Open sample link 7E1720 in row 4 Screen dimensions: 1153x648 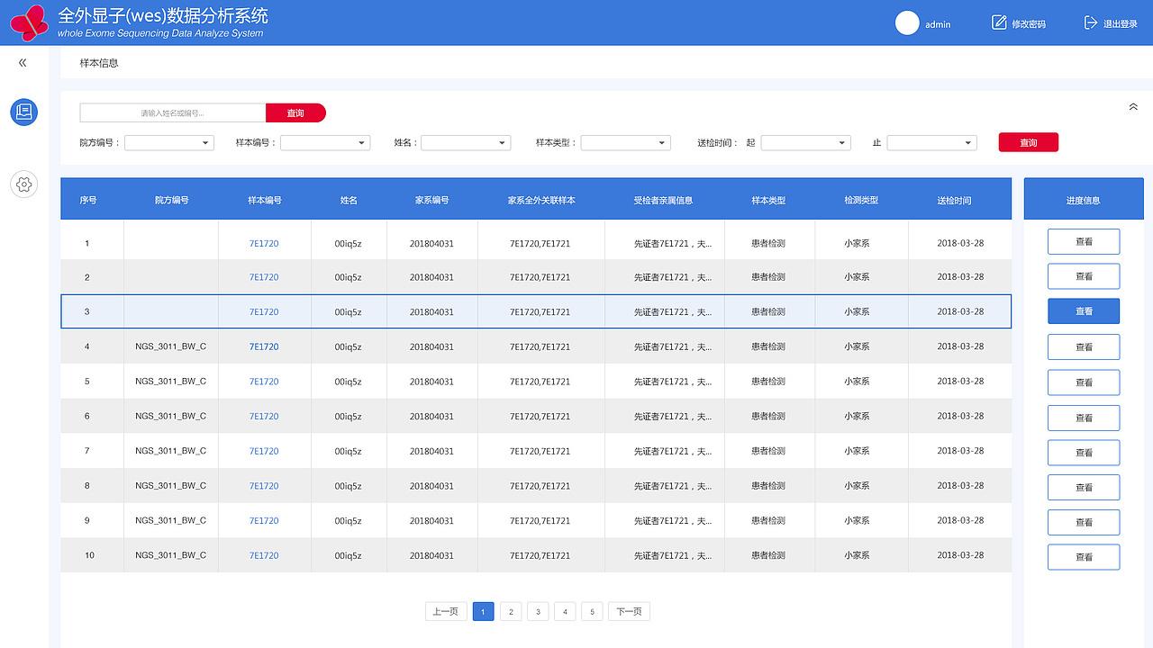tap(264, 346)
